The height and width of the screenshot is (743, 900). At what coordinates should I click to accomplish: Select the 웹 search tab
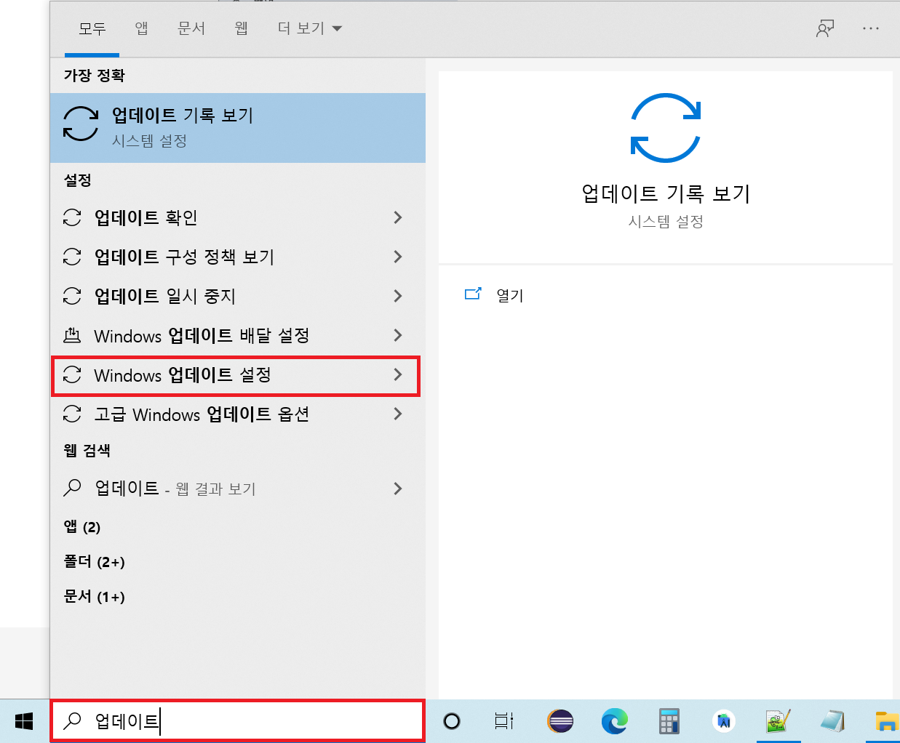241,28
